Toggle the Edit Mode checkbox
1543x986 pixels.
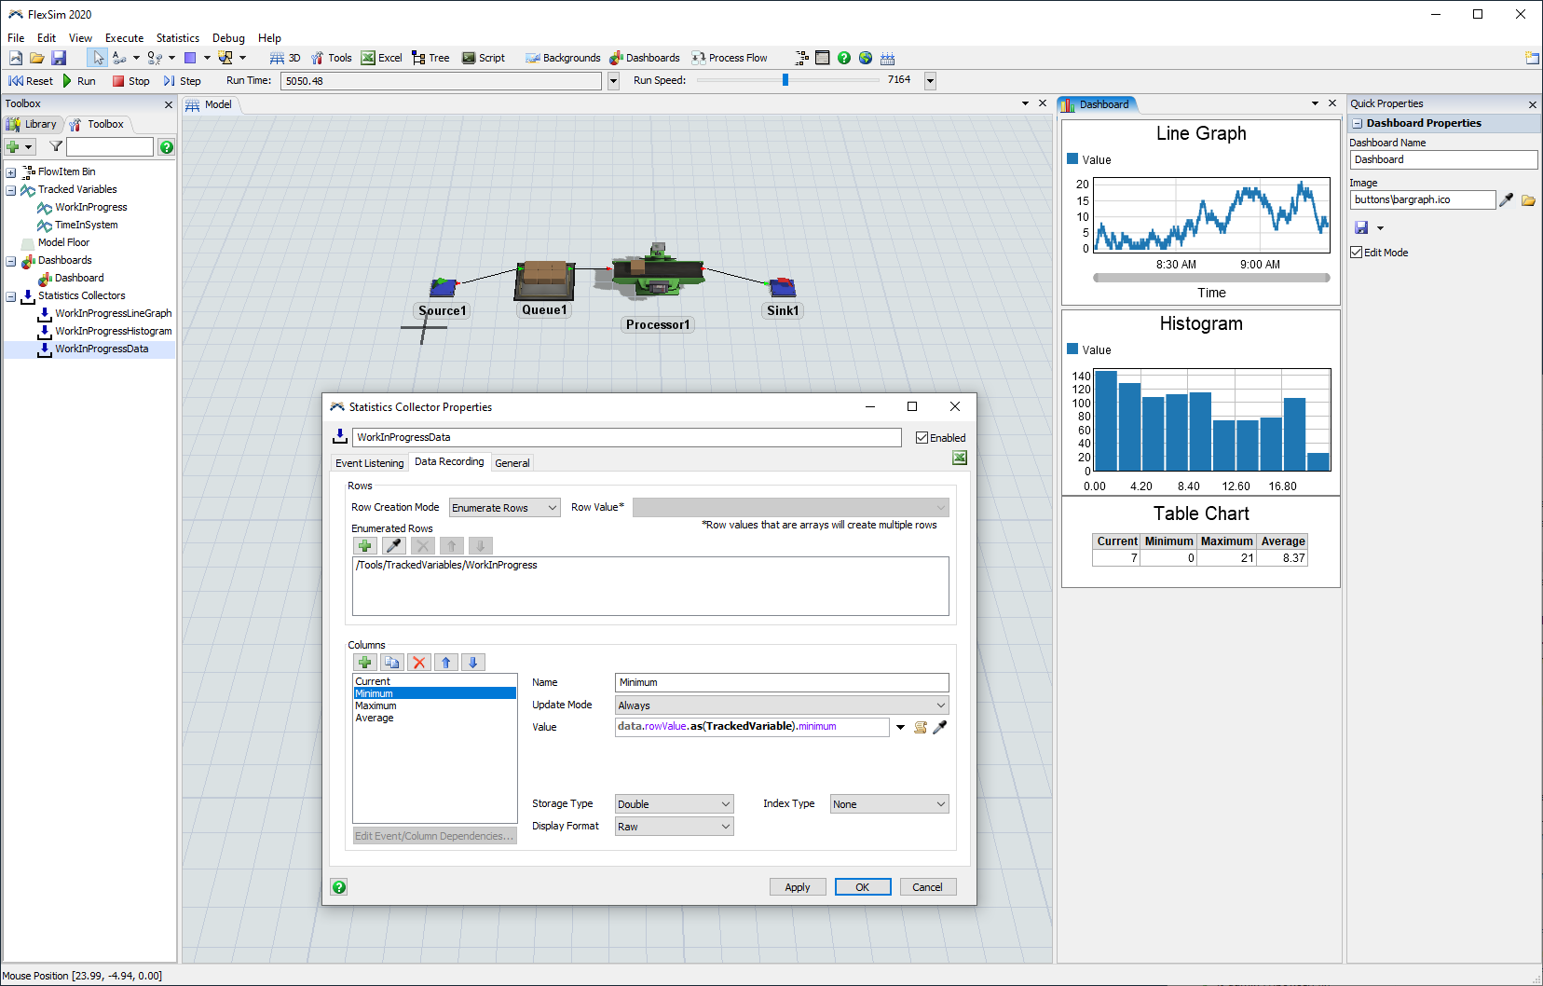click(x=1357, y=253)
